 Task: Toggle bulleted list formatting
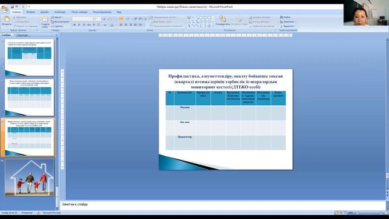tap(122, 19)
